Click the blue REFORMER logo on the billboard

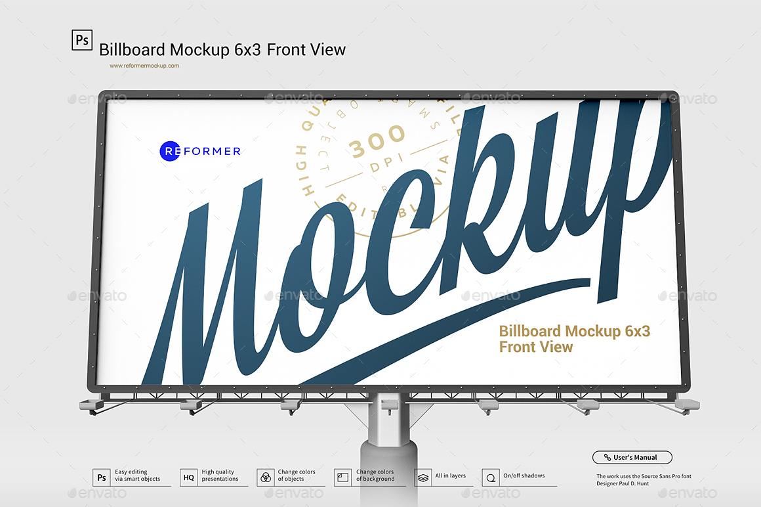pos(200,150)
